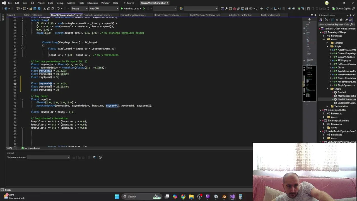The width and height of the screenshot is (357, 201).
Task: Click the Navigate Backward icon
Action: point(5,9)
